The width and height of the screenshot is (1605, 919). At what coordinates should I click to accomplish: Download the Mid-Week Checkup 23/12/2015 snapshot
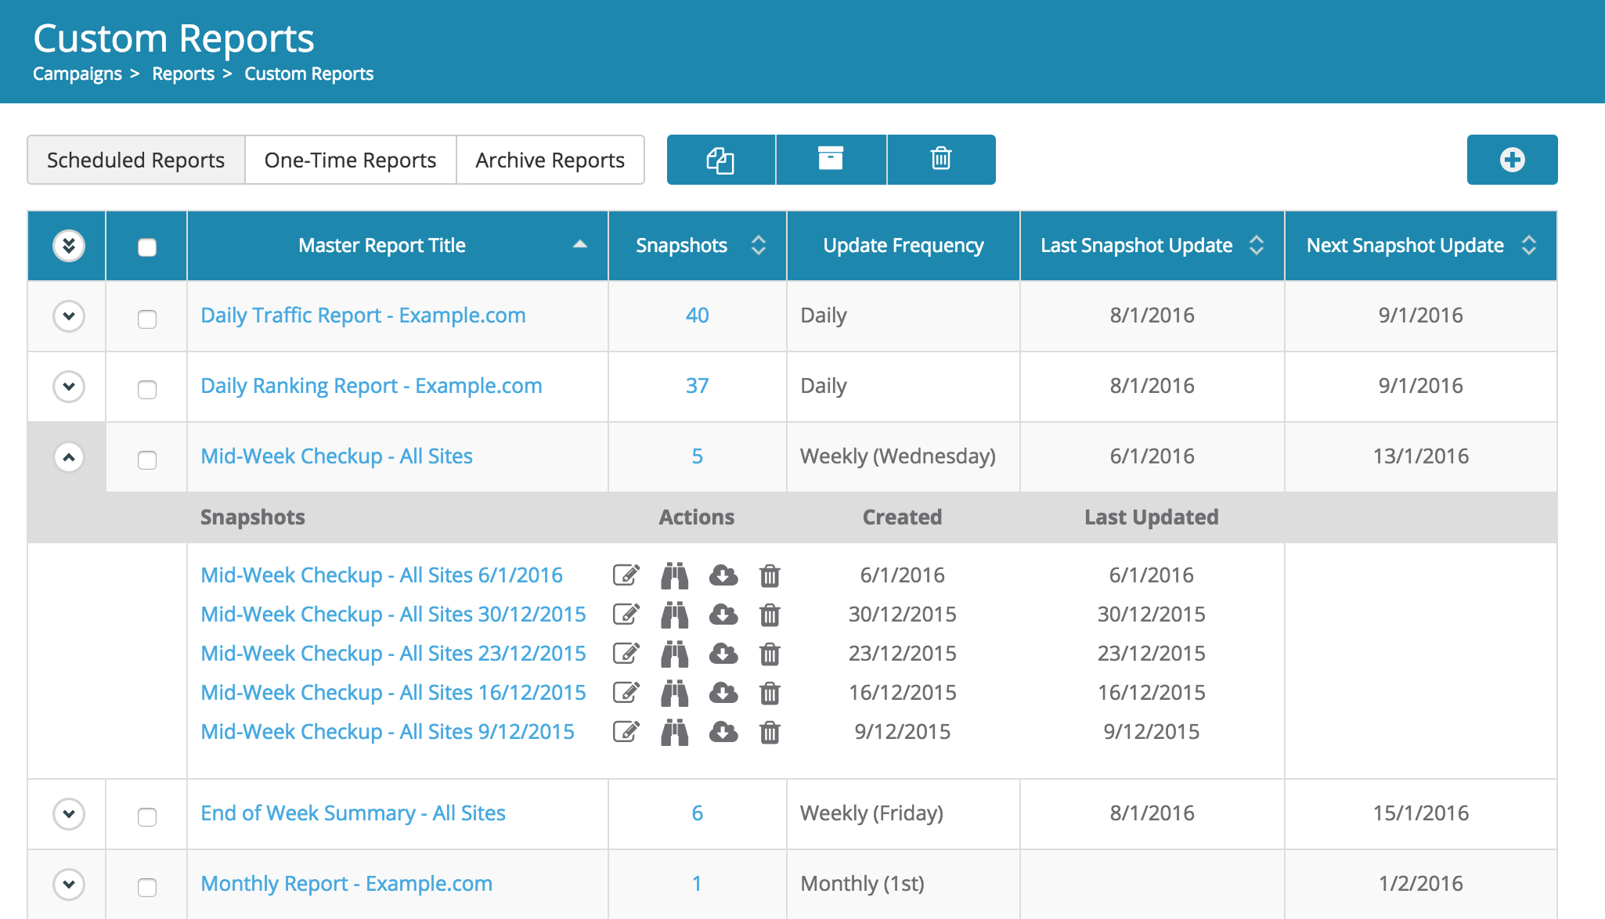(723, 654)
